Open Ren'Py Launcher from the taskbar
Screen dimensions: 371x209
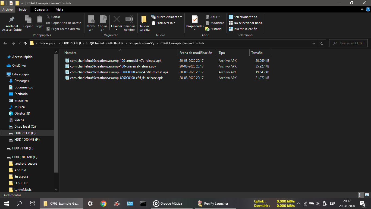pyautogui.click(x=213, y=203)
